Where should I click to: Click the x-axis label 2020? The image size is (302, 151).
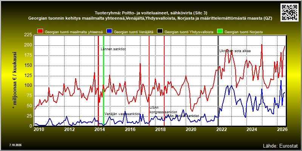(x=191, y=129)
